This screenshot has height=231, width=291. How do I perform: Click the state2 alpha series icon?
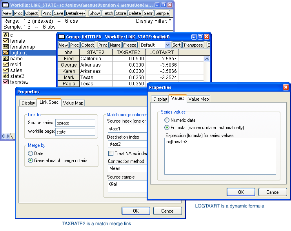click(5, 76)
